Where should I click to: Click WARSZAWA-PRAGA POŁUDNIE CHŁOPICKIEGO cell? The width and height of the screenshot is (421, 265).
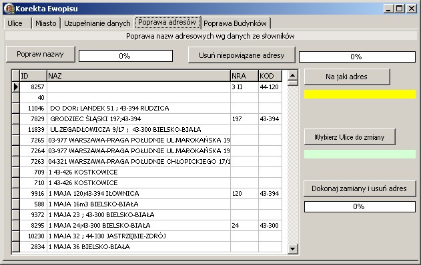tap(139, 162)
